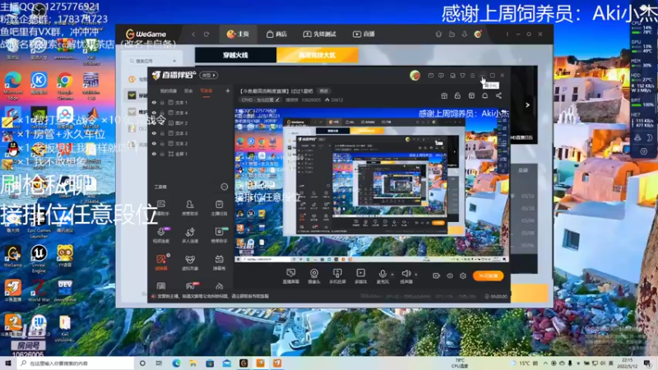Click WeGame back arrow

(x=193, y=34)
